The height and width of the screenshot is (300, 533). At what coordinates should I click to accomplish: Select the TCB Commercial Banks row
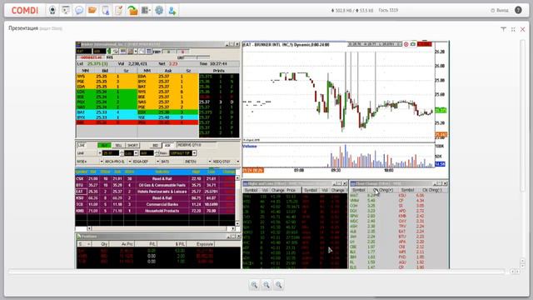pos(155,204)
